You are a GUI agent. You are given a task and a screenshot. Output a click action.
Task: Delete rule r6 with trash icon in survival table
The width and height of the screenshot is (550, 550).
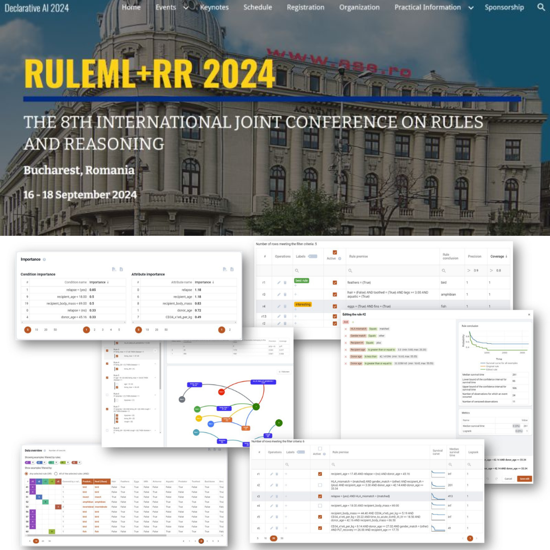277,528
